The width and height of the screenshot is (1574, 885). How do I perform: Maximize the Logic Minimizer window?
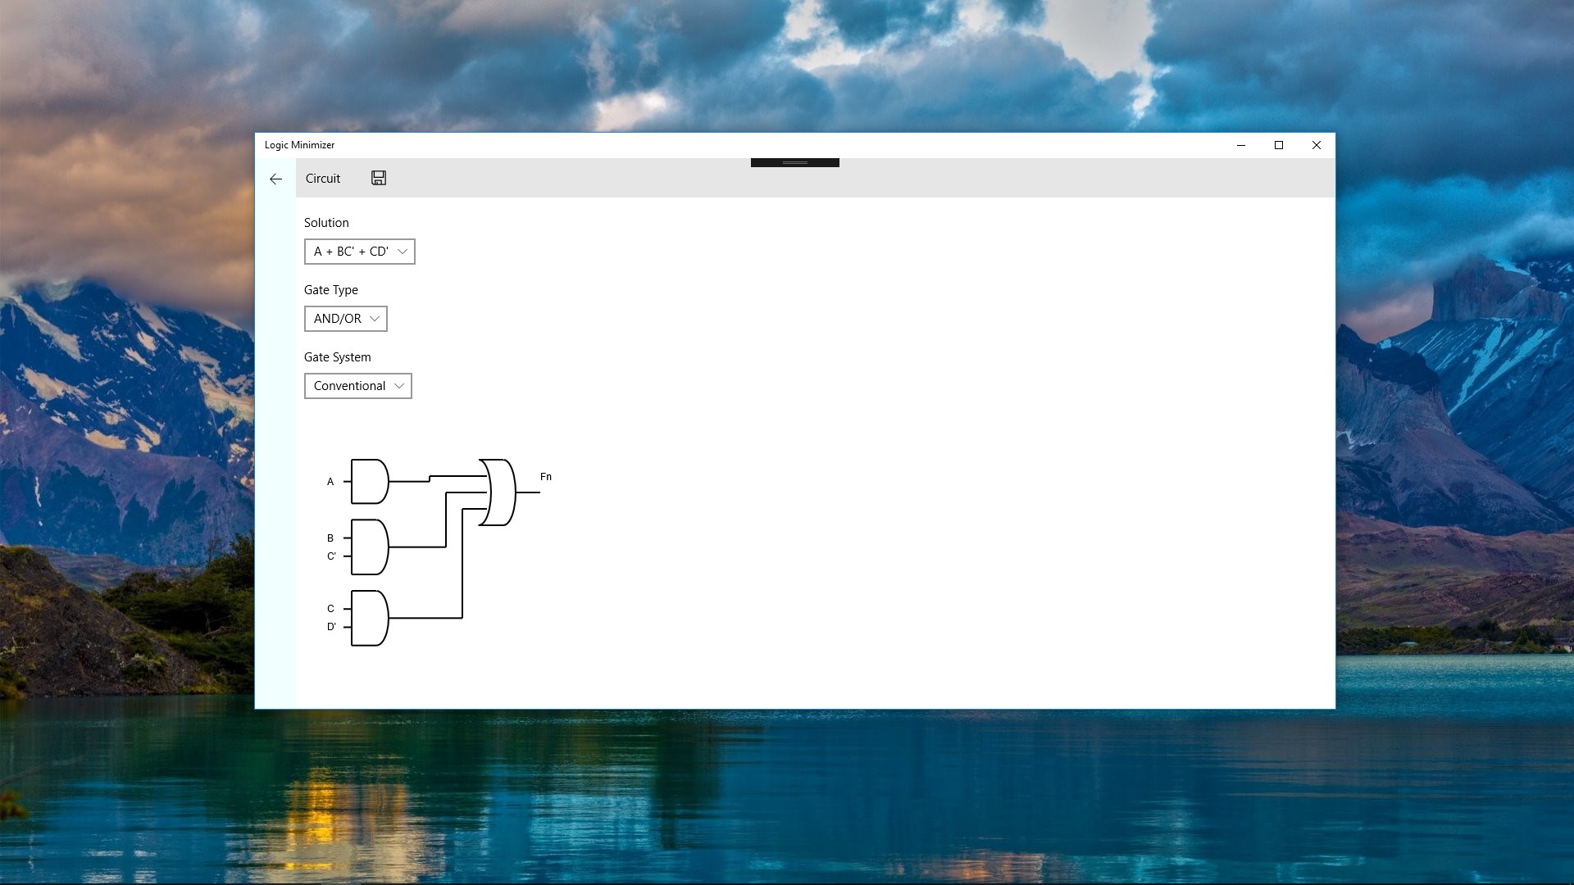[x=1278, y=145]
